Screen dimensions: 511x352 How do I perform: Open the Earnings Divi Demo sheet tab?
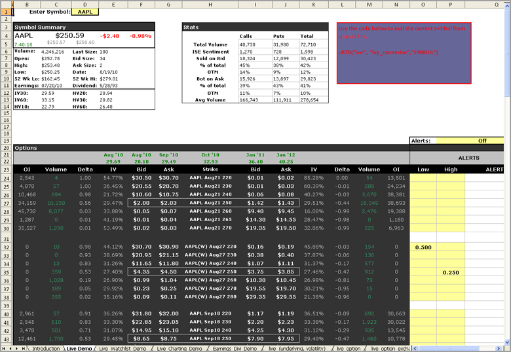point(235,349)
